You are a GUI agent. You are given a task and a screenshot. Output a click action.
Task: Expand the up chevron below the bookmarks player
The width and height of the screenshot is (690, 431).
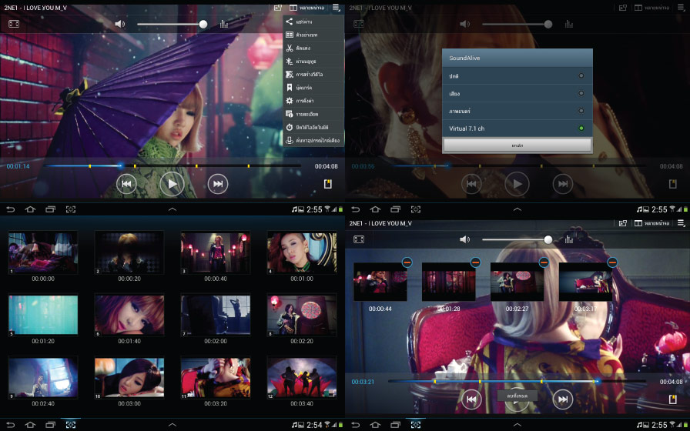coord(517,425)
